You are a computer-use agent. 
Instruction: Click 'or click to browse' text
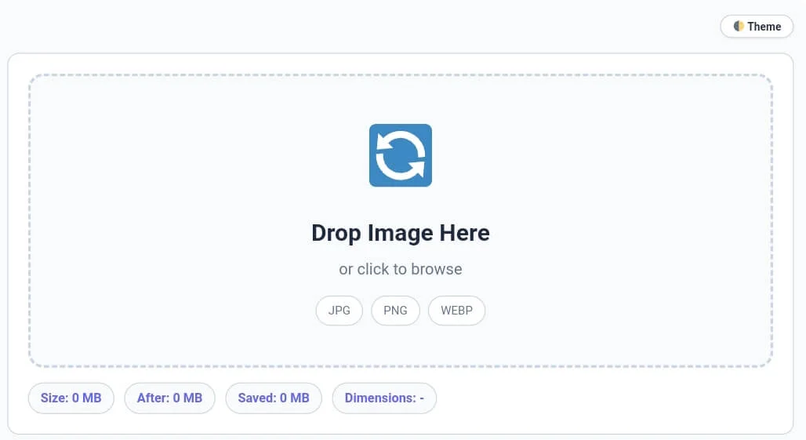click(401, 269)
